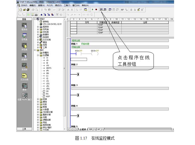
Task: Expand the 符号表 tree node
Action: pos(38,29)
